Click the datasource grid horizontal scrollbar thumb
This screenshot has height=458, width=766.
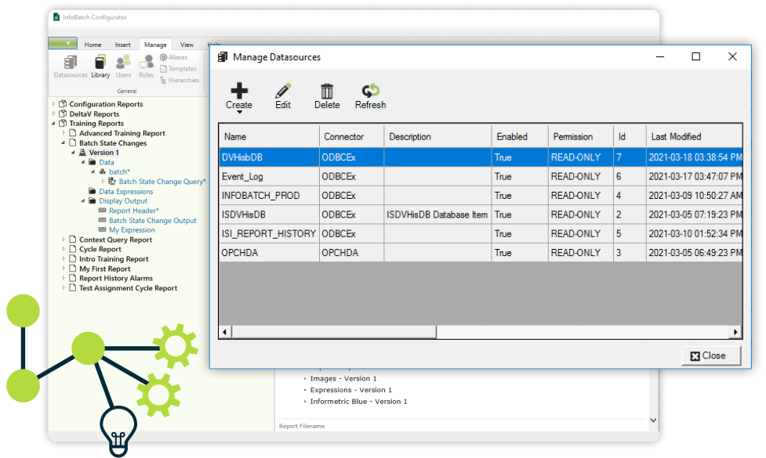[334, 332]
